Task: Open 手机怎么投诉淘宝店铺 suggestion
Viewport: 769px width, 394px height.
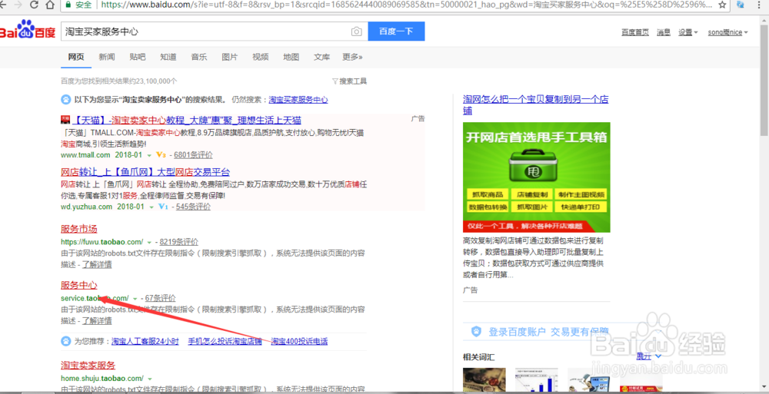Action: coord(225,342)
